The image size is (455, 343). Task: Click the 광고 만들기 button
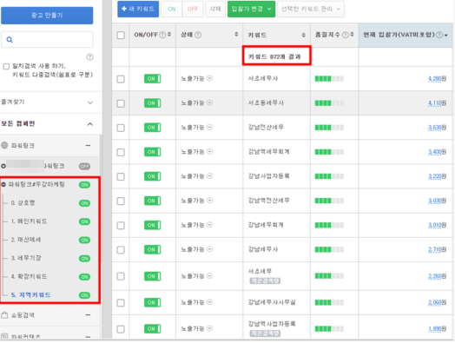(47, 16)
